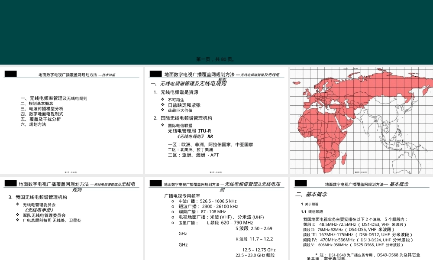This screenshot has width=433, height=260.
Task: Click the line '频段 IV: 470MHz-566MHz'
Action: pos(358,240)
